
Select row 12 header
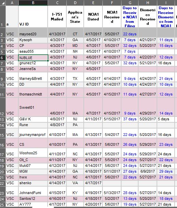(x=3, y=107)
